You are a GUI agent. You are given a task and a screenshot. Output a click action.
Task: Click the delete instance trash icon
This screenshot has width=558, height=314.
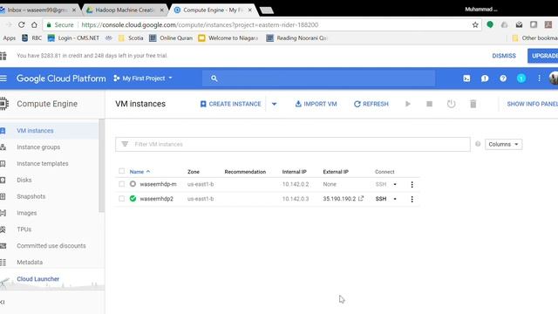tap(473, 104)
